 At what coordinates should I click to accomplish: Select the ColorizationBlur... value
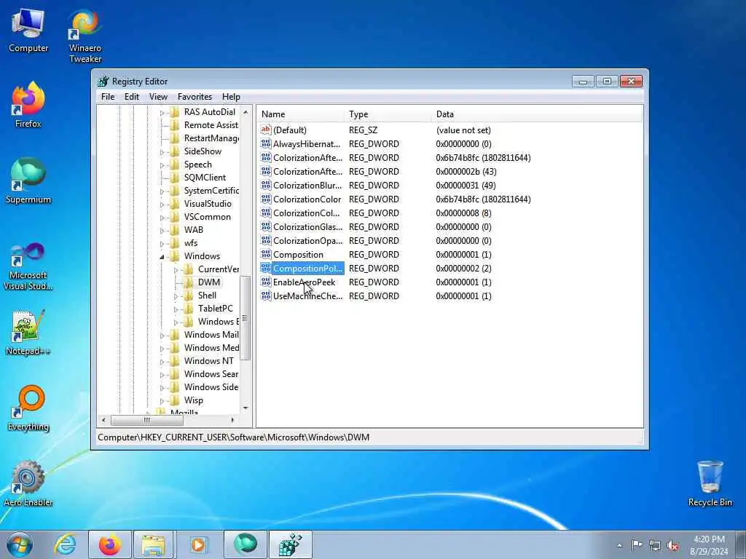[x=307, y=186]
